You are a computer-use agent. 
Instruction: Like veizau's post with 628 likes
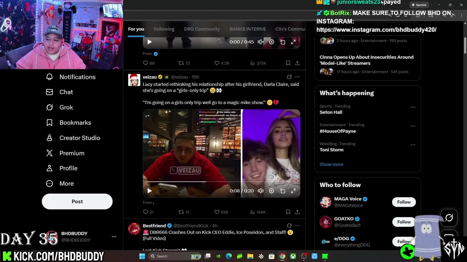tap(221, 212)
